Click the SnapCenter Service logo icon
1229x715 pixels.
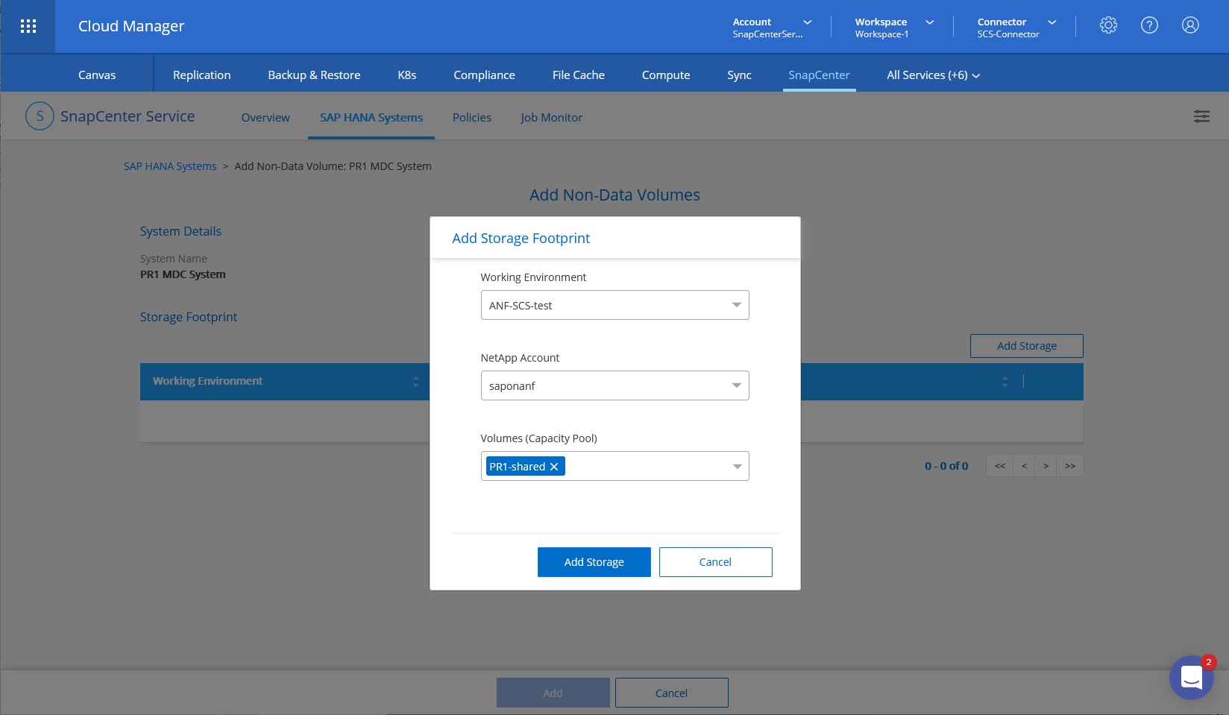click(x=40, y=116)
